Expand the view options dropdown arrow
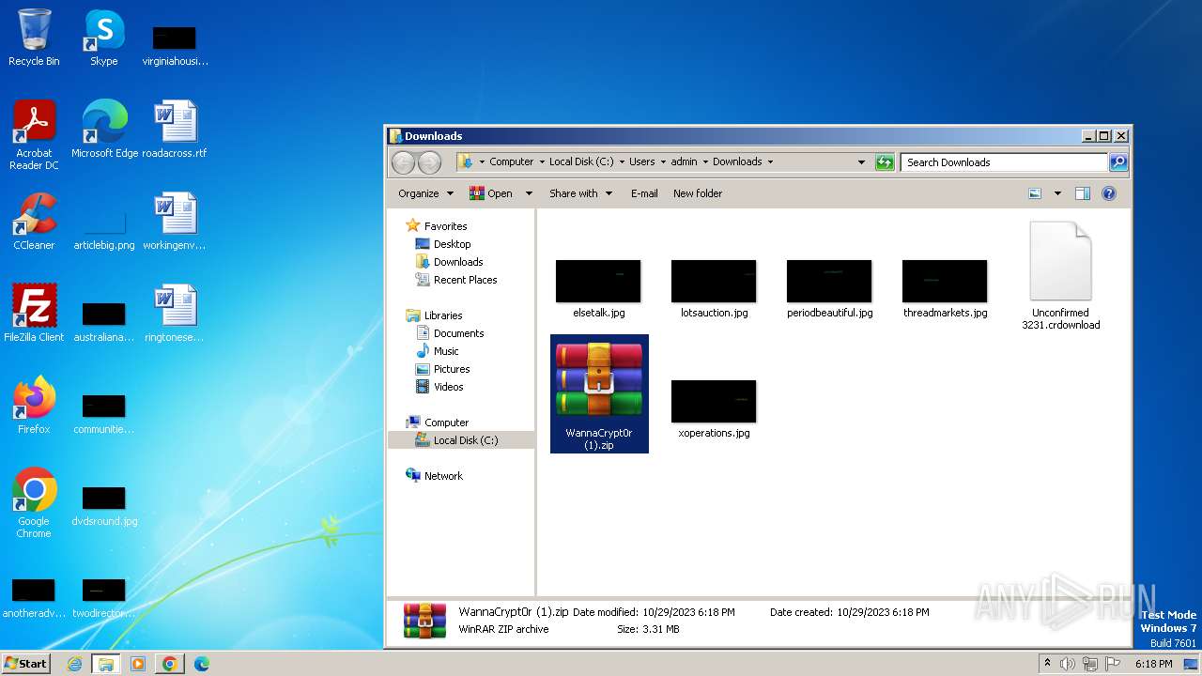The image size is (1202, 676). [1057, 193]
